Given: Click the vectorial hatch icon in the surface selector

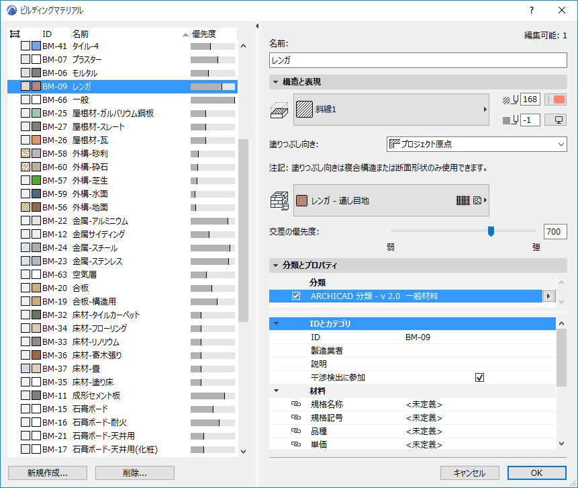Looking at the screenshot, I should 463,200.
